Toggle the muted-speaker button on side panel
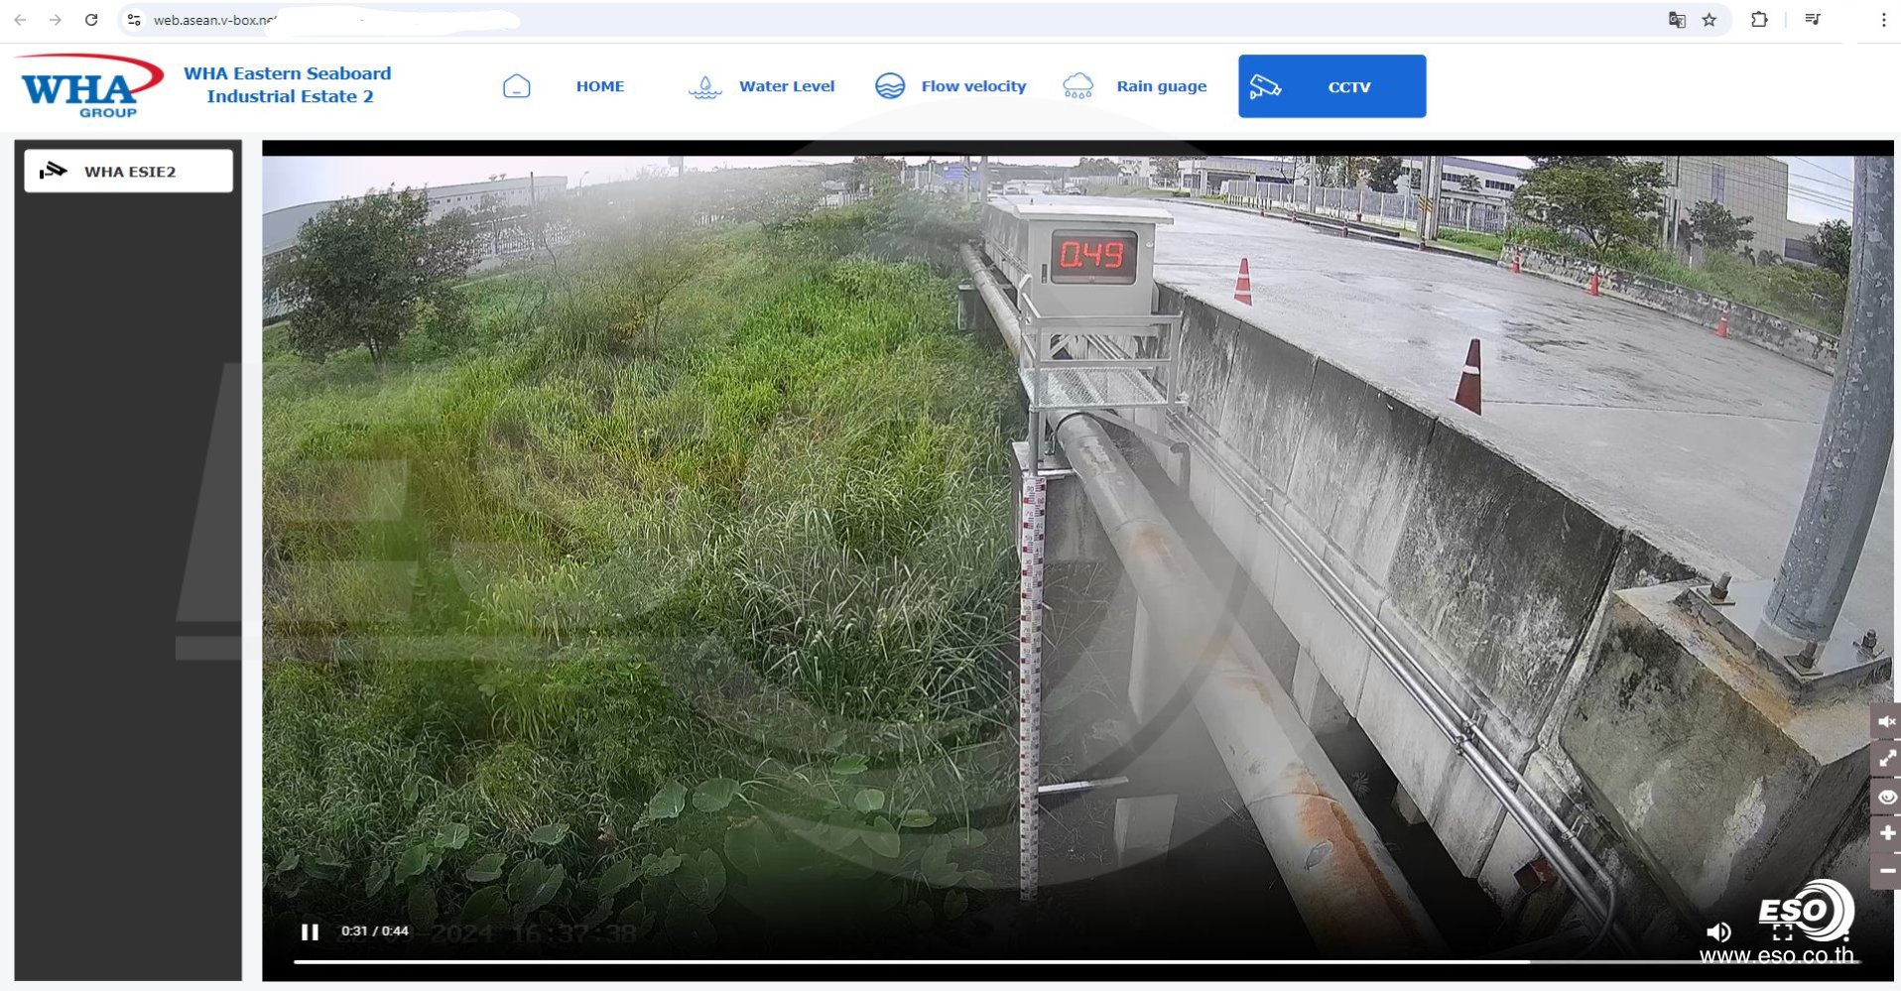The image size is (1901, 991). pos(1886,721)
